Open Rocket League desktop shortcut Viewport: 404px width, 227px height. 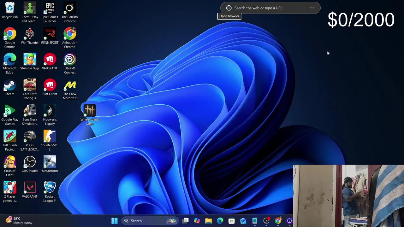click(50, 192)
